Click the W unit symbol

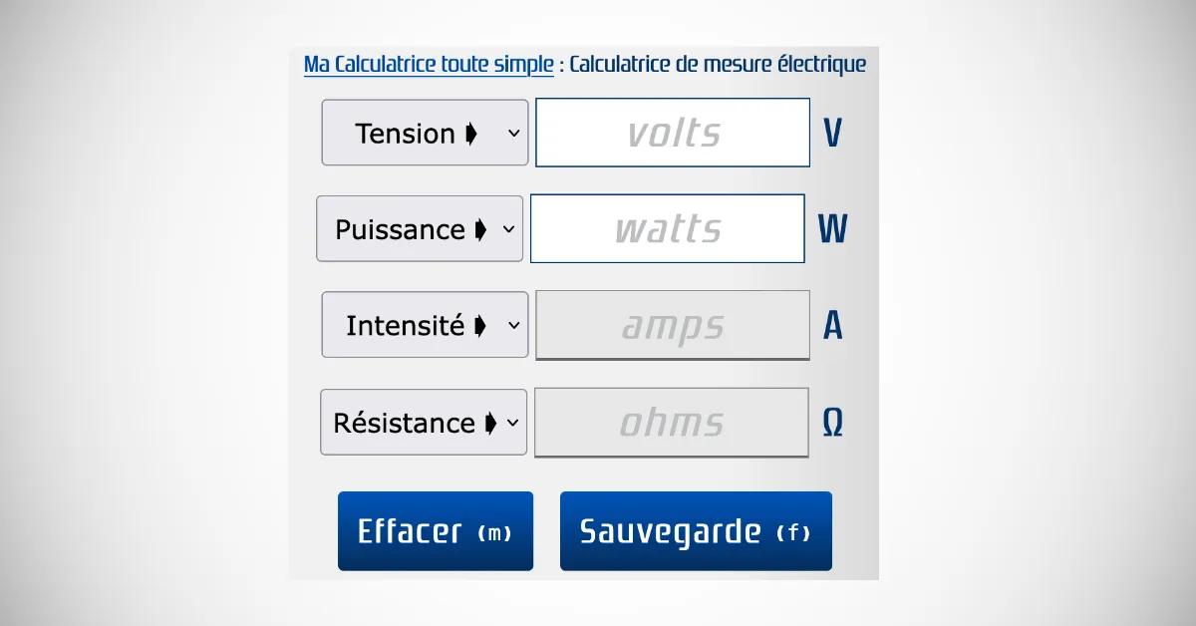(832, 230)
